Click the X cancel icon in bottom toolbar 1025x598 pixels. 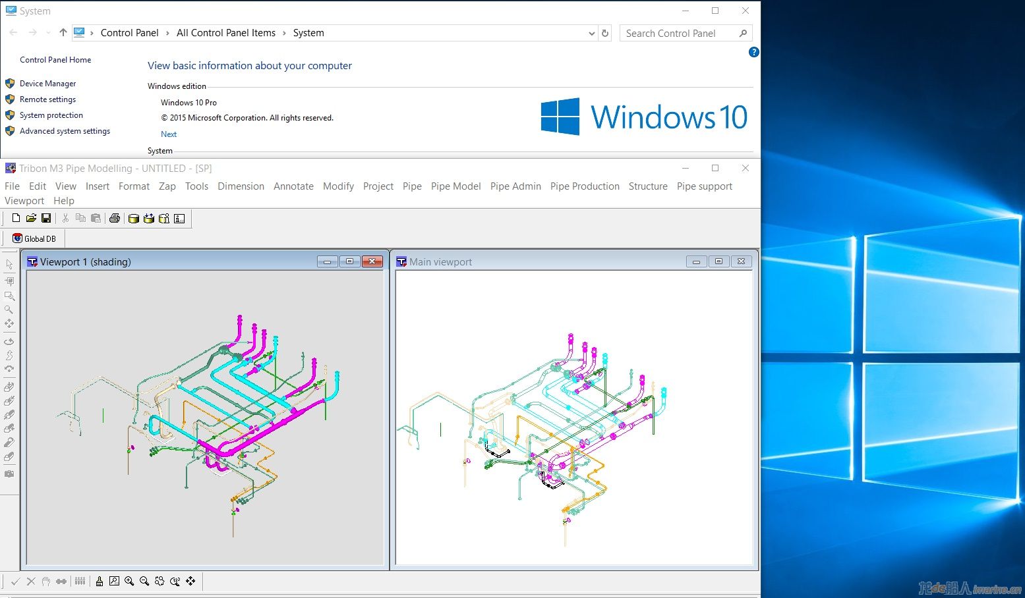pyautogui.click(x=31, y=581)
